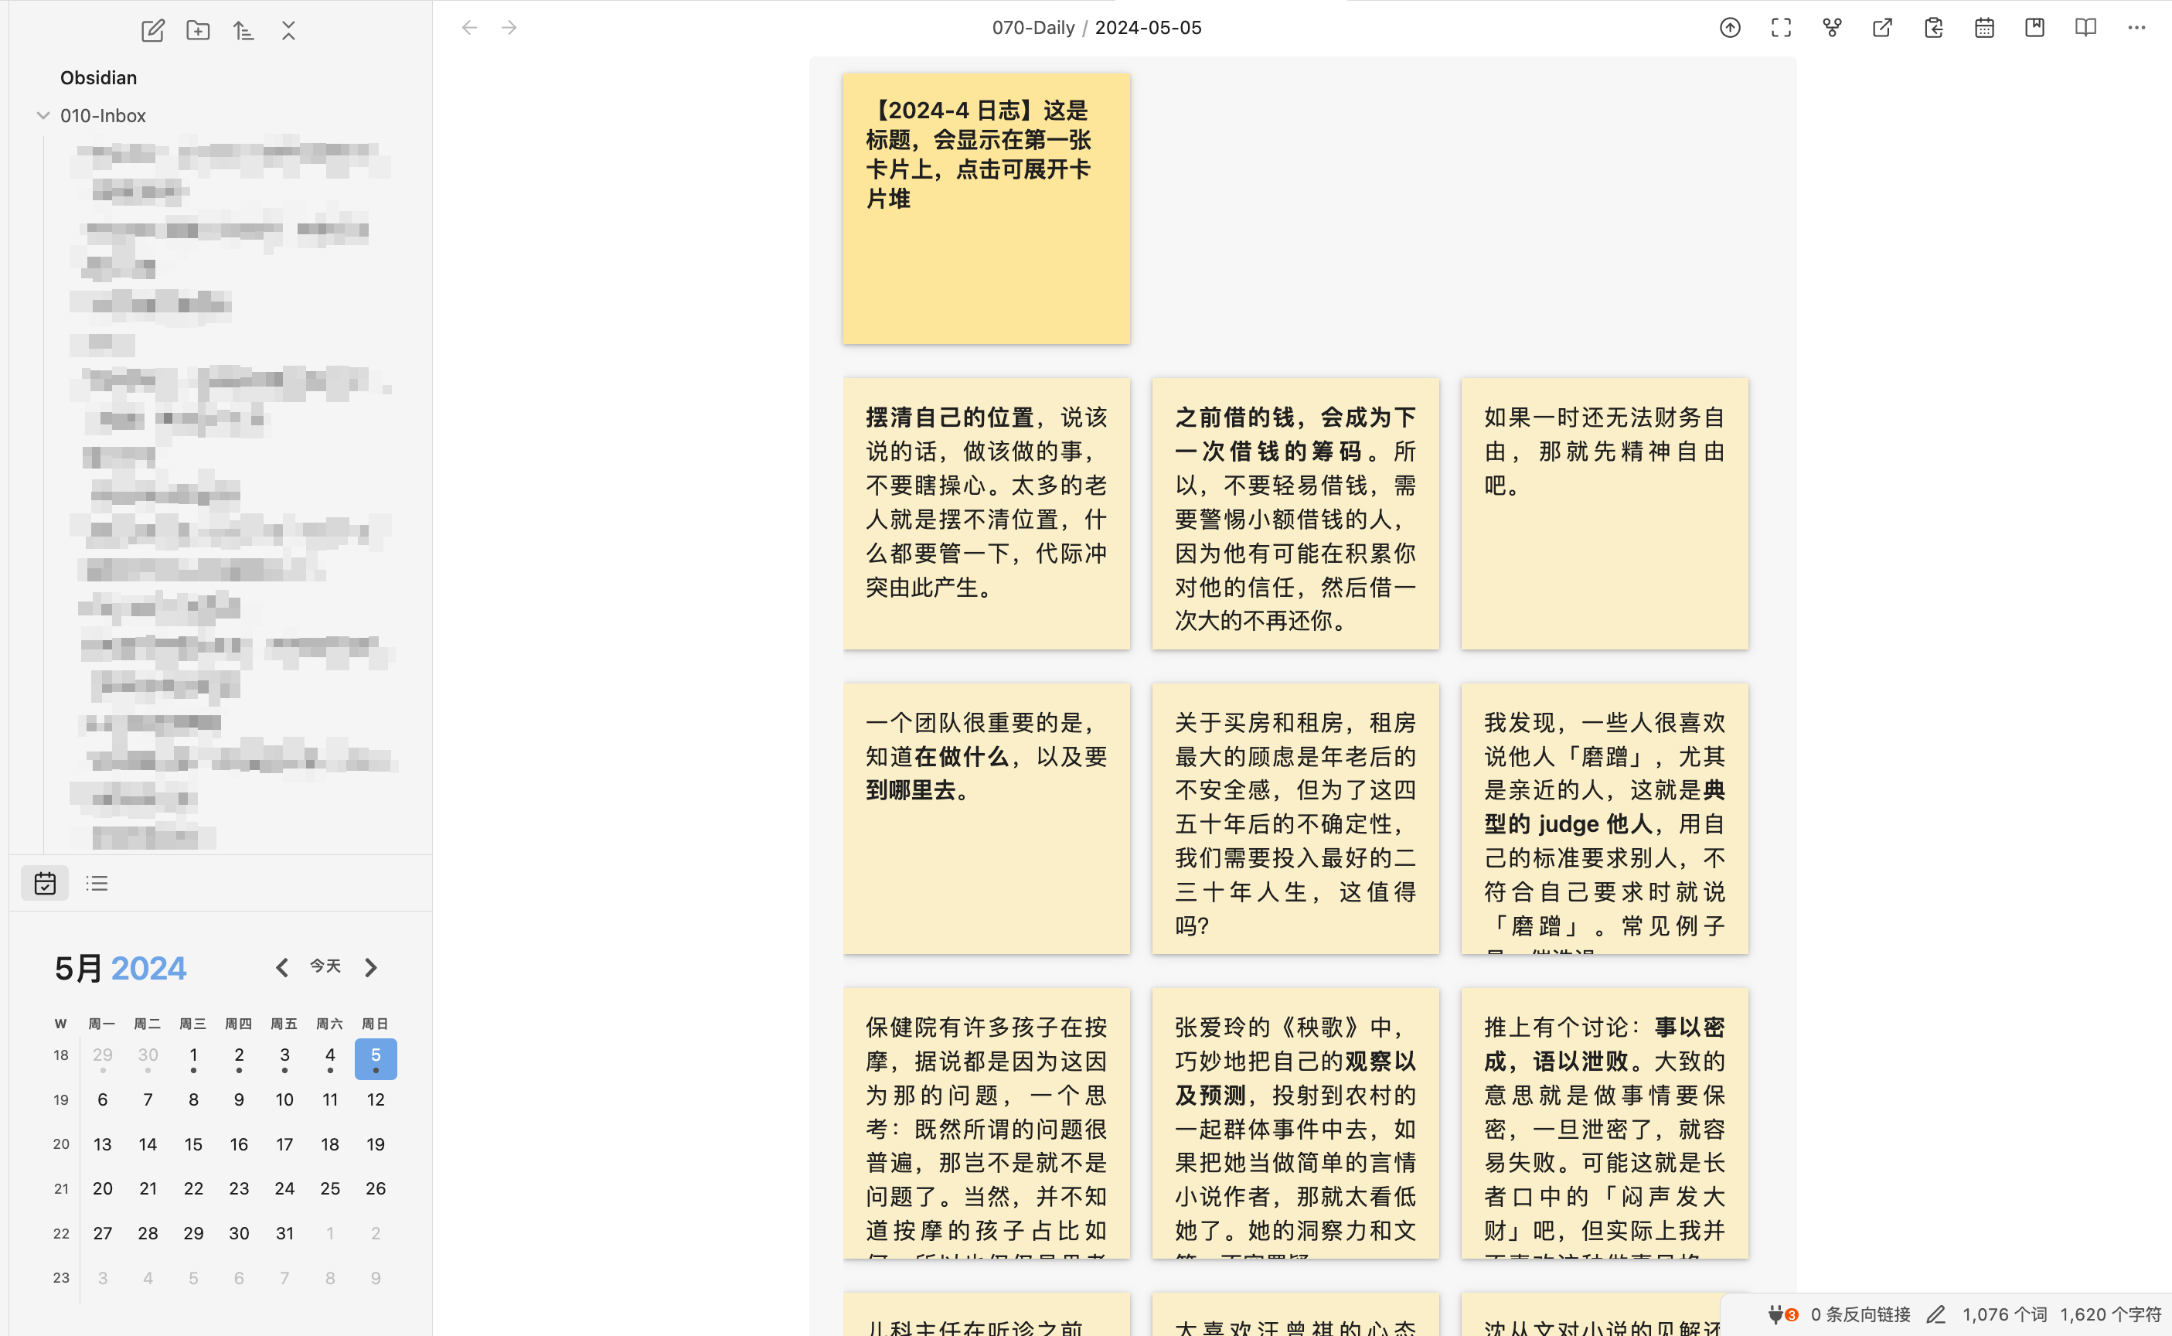
Task: Click the 今天 button in the calendar
Action: (x=325, y=966)
